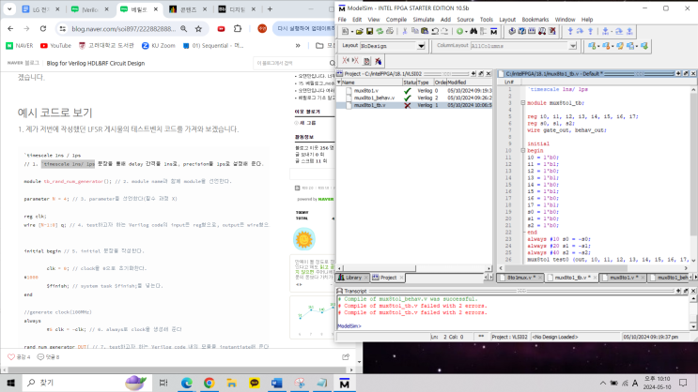Open the Compile menu
Image resolution: width=698 pixels, height=392 pixels.
click(396, 19)
